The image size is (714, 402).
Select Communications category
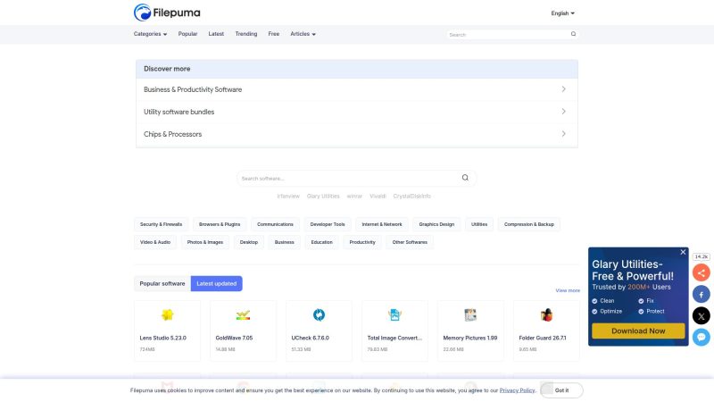pyautogui.click(x=275, y=224)
